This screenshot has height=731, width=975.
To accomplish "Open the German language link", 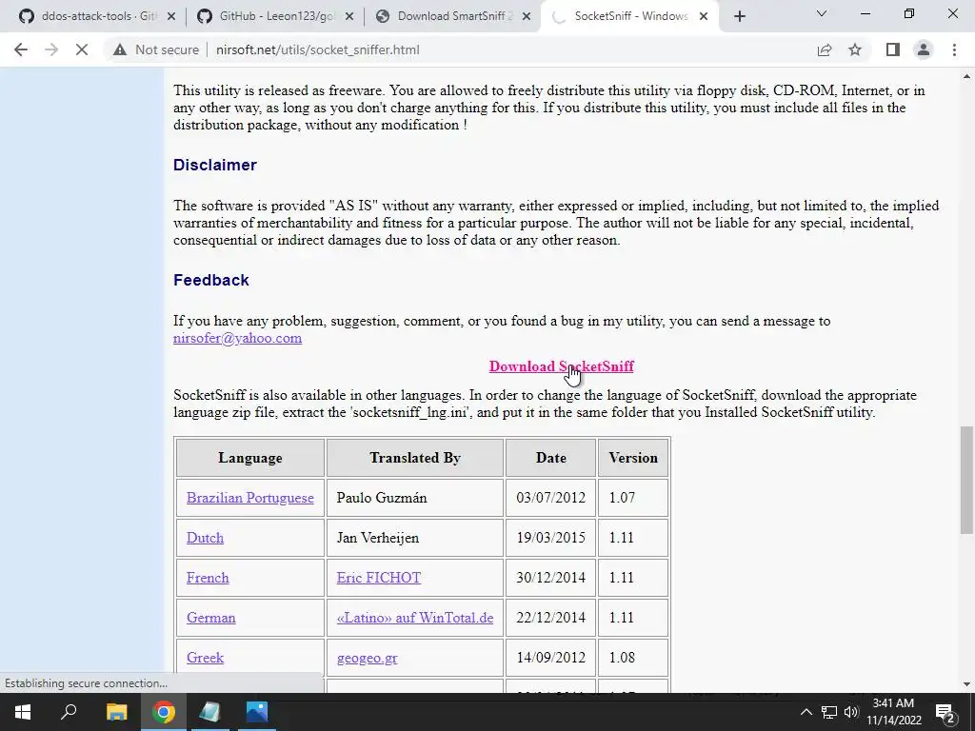I will [x=211, y=617].
